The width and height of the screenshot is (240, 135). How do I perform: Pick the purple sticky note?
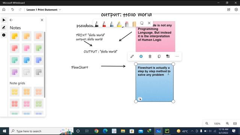(x=15, y=72)
